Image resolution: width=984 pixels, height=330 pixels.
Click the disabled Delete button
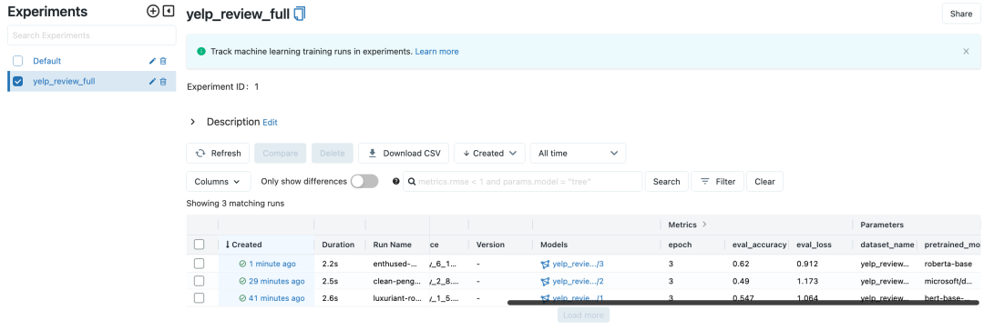point(333,153)
